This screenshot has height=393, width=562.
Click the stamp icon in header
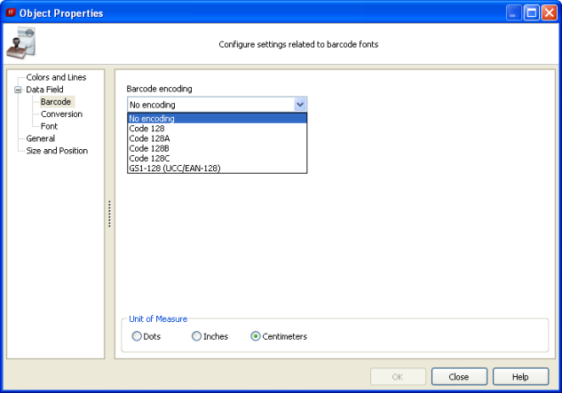coord(21,43)
